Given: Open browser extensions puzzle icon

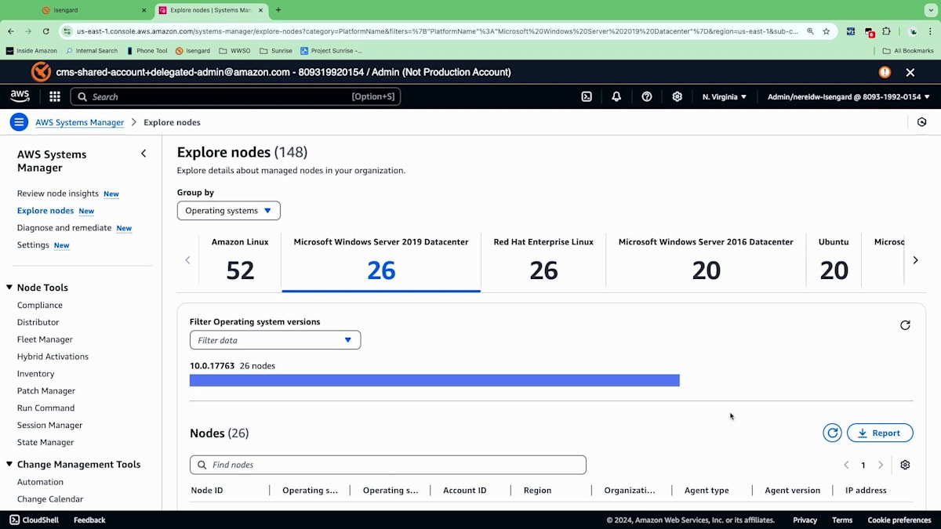Looking at the screenshot, I should (887, 31).
